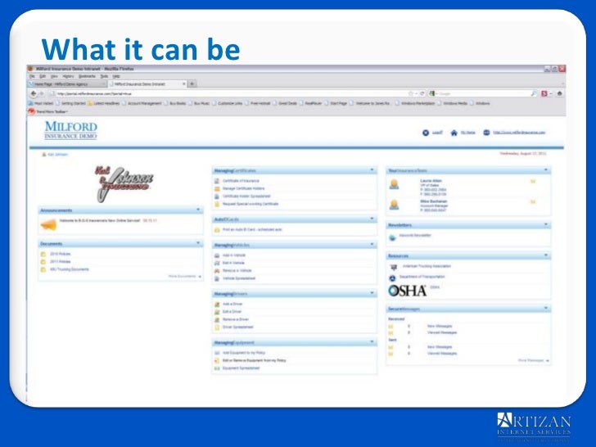Click the Equipment Spreadsheet icon

tap(217, 368)
